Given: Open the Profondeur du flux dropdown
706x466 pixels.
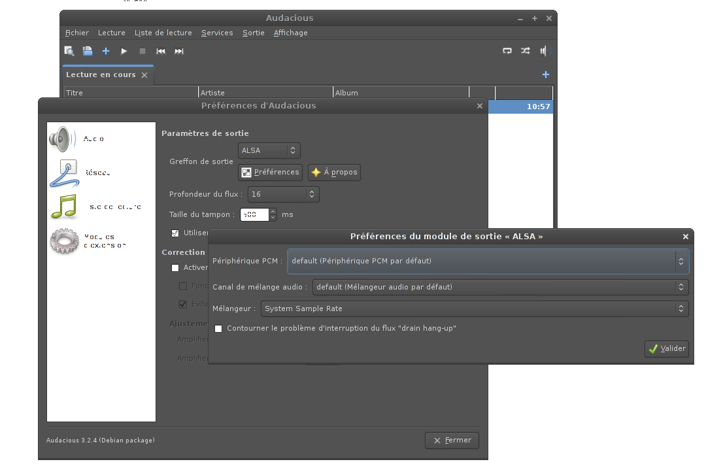Looking at the screenshot, I should pos(283,194).
